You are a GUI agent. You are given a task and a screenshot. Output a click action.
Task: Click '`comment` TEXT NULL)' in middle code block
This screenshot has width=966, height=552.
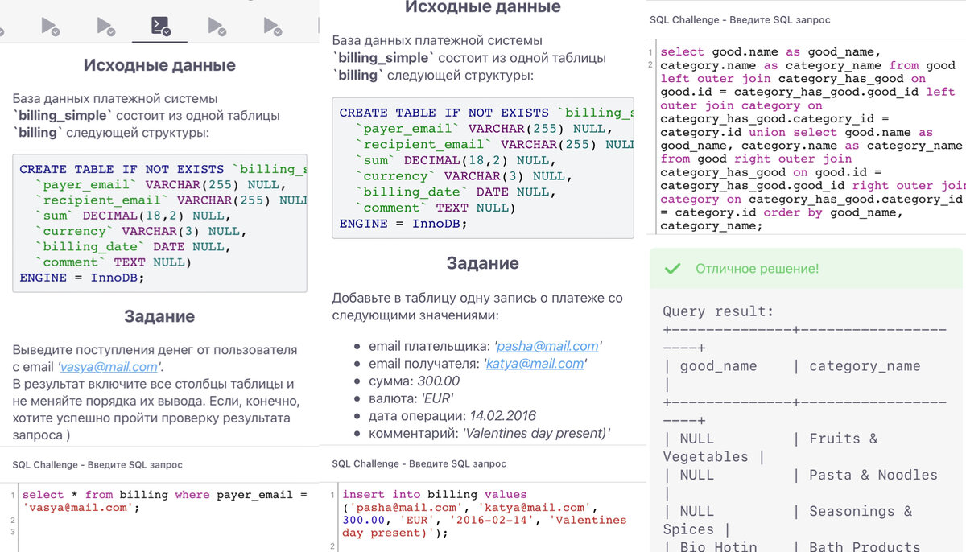(x=437, y=208)
